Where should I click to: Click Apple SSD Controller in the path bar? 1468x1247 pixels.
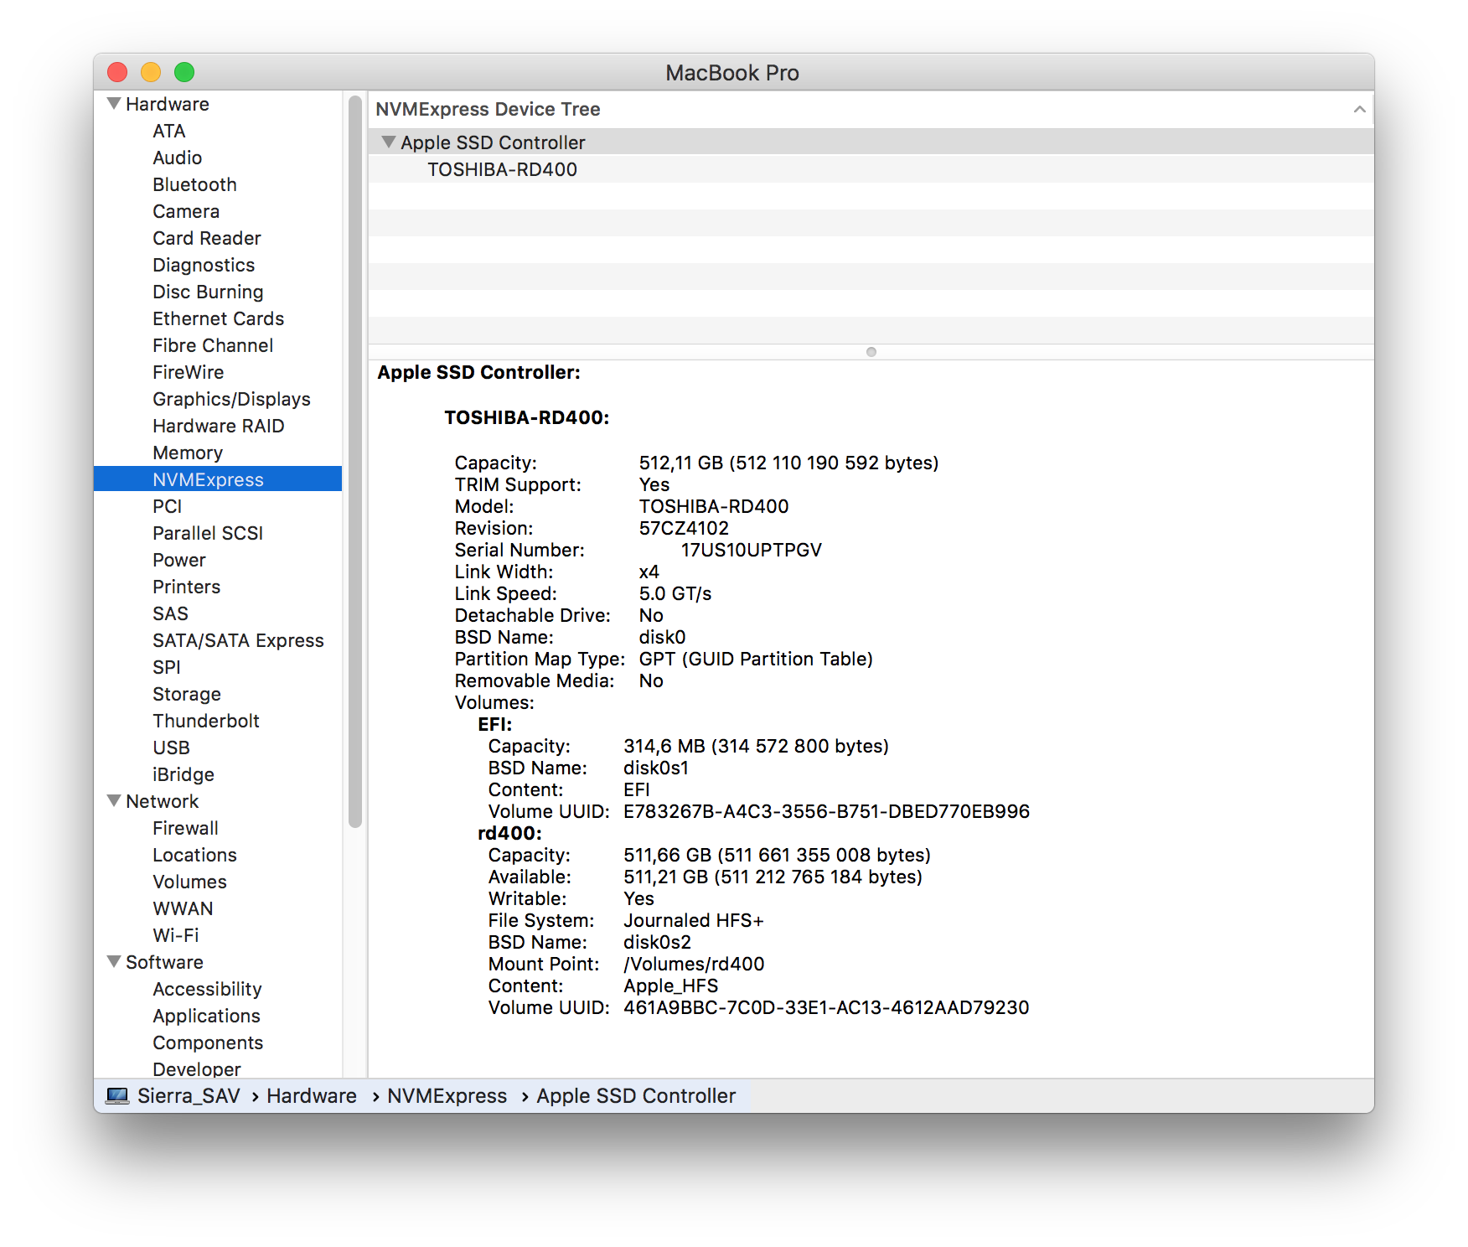click(637, 1096)
